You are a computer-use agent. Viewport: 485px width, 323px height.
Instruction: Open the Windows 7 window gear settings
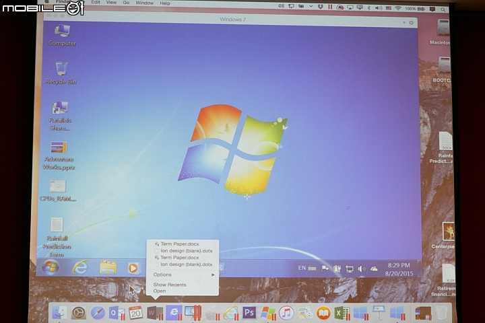click(x=412, y=23)
